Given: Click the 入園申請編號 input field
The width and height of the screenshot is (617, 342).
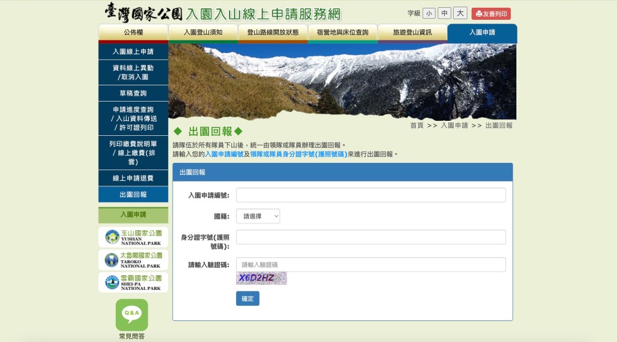Looking at the screenshot, I should click(371, 195).
